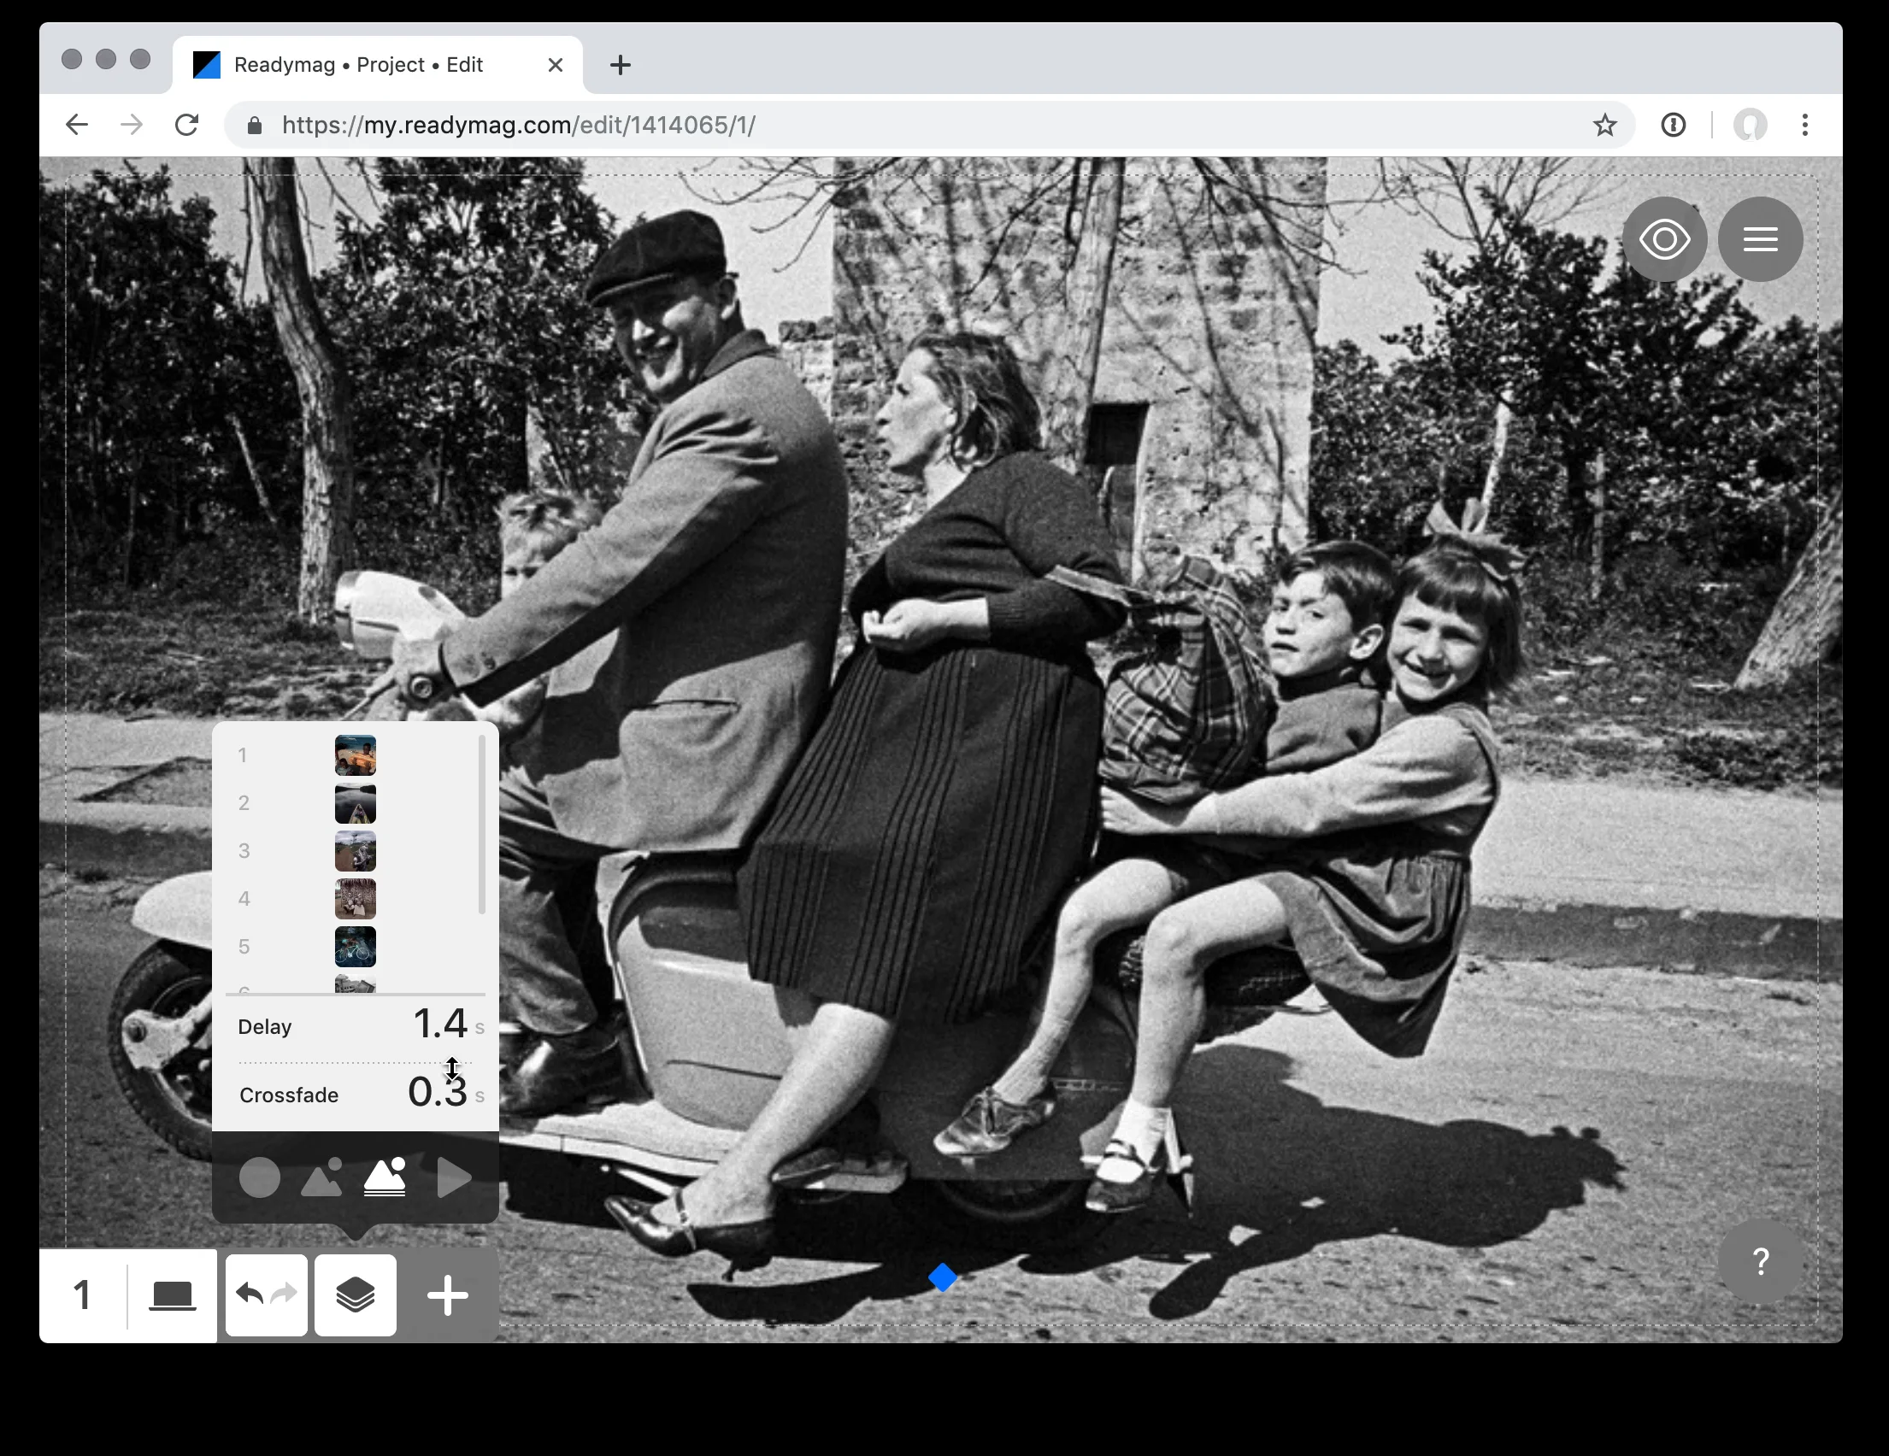Screen dimensions: 1889x1456
Task: Bookmark this page with the star
Action: click(x=1605, y=126)
